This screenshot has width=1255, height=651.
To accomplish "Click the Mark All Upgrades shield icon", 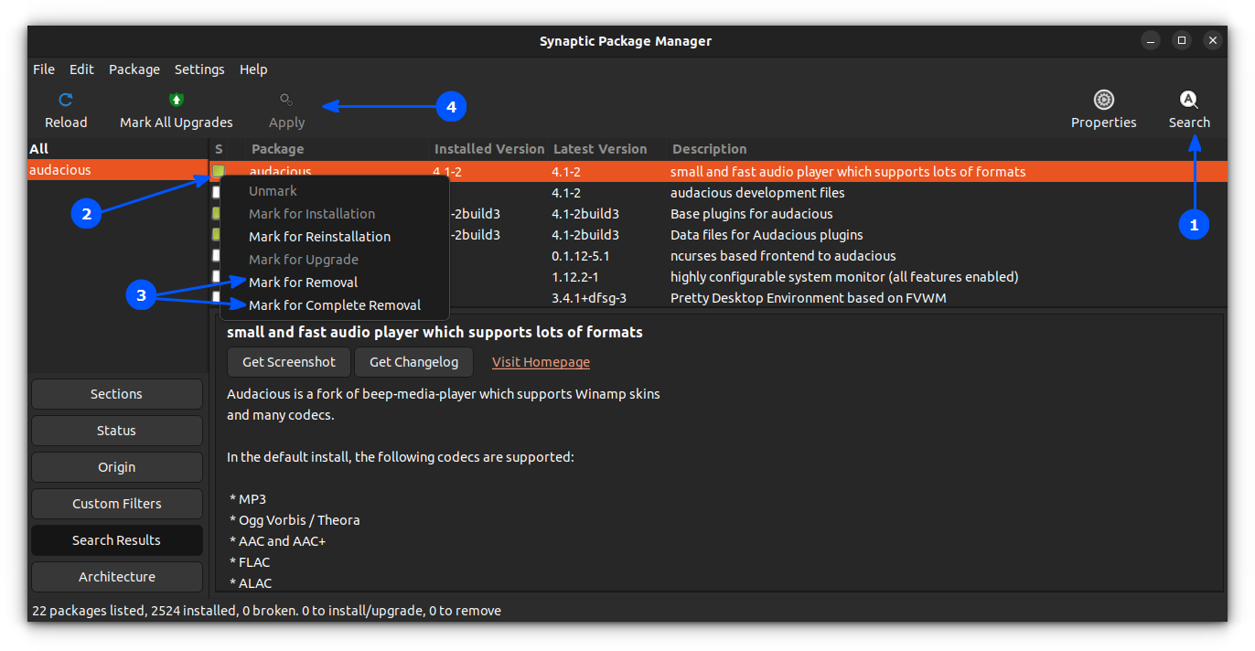I will [177, 100].
